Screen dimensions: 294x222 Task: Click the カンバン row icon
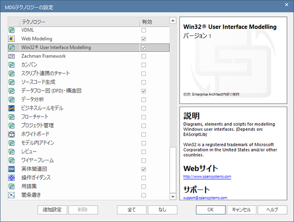coord(12,65)
